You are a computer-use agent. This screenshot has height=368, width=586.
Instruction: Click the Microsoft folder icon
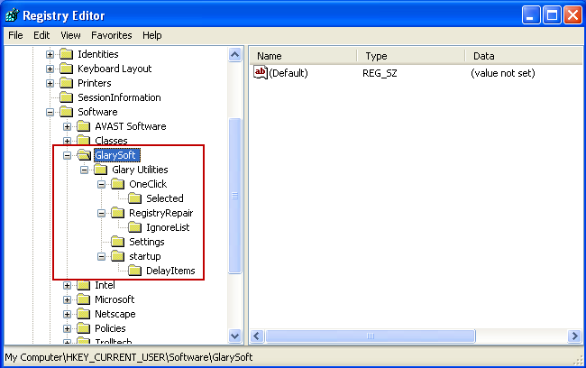coord(84,299)
